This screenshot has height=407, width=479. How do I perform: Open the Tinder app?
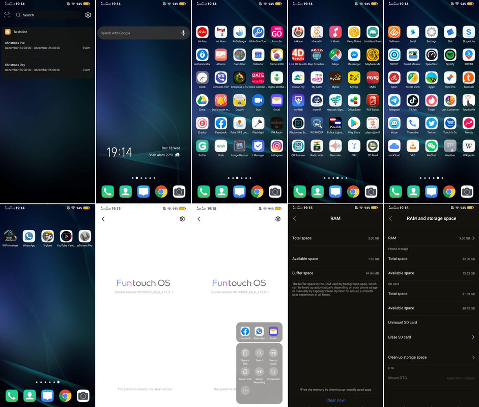431,100
